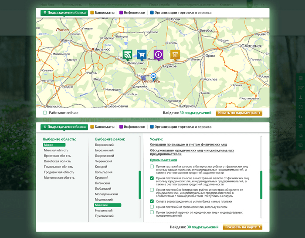Select region Брестская обл-сть
Image resolution: width=305 pixels, height=238 pixels.
57,156
